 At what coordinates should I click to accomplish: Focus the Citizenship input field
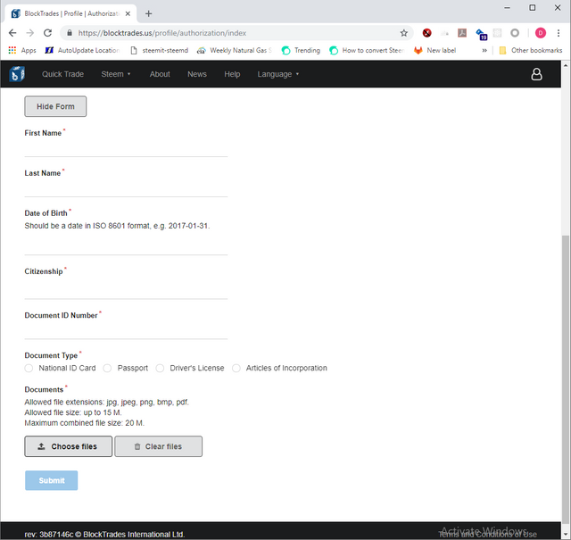coord(126,291)
